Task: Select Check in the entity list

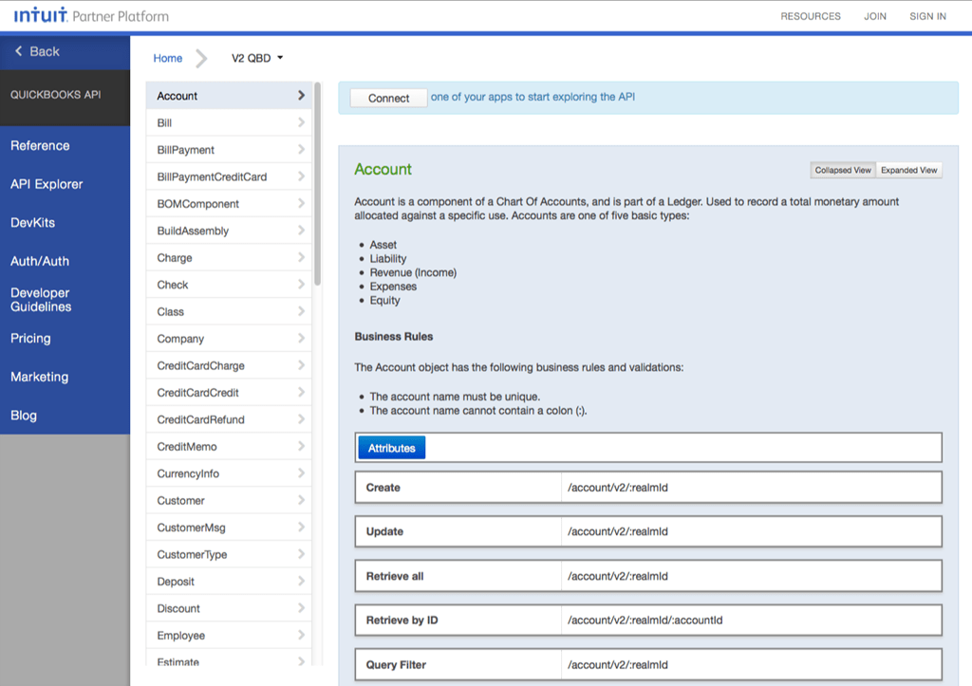Action: [x=229, y=285]
